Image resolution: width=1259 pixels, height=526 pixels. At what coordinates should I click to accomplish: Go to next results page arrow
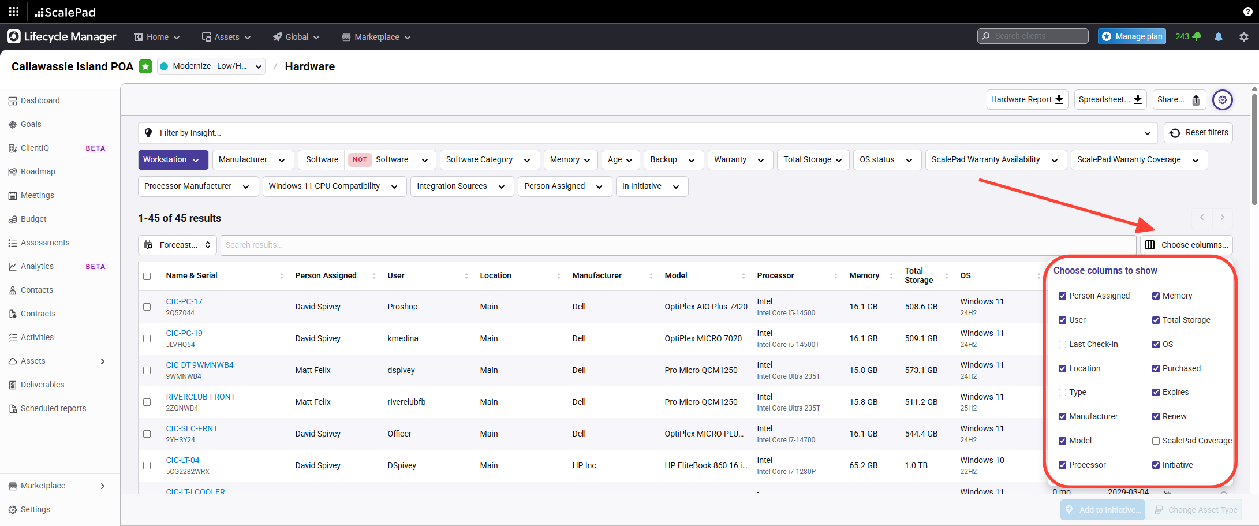pos(1222,218)
